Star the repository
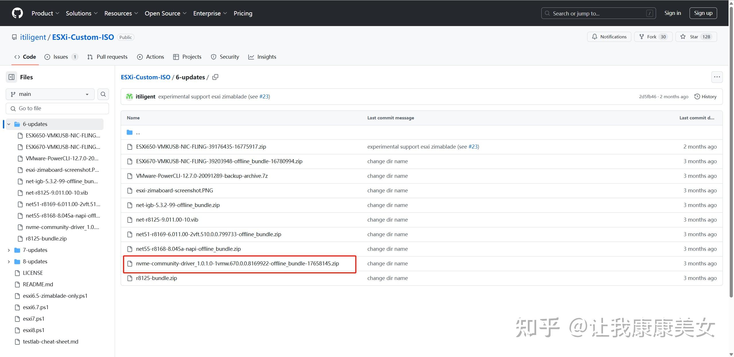 (x=696, y=37)
